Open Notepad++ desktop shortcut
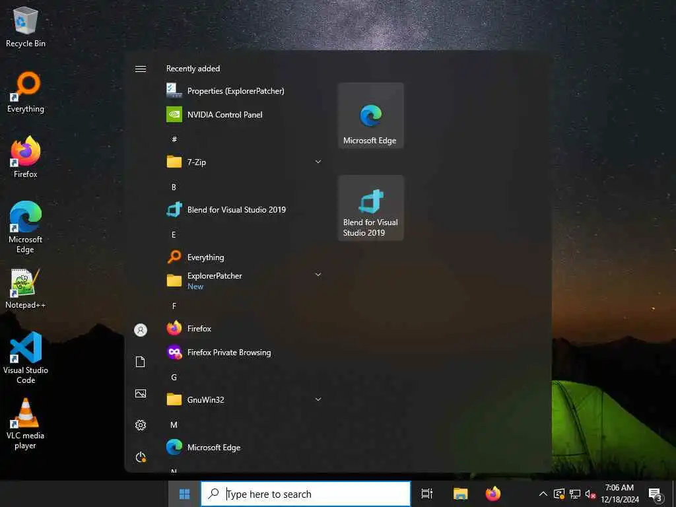This screenshot has width=676, height=507. (x=26, y=289)
